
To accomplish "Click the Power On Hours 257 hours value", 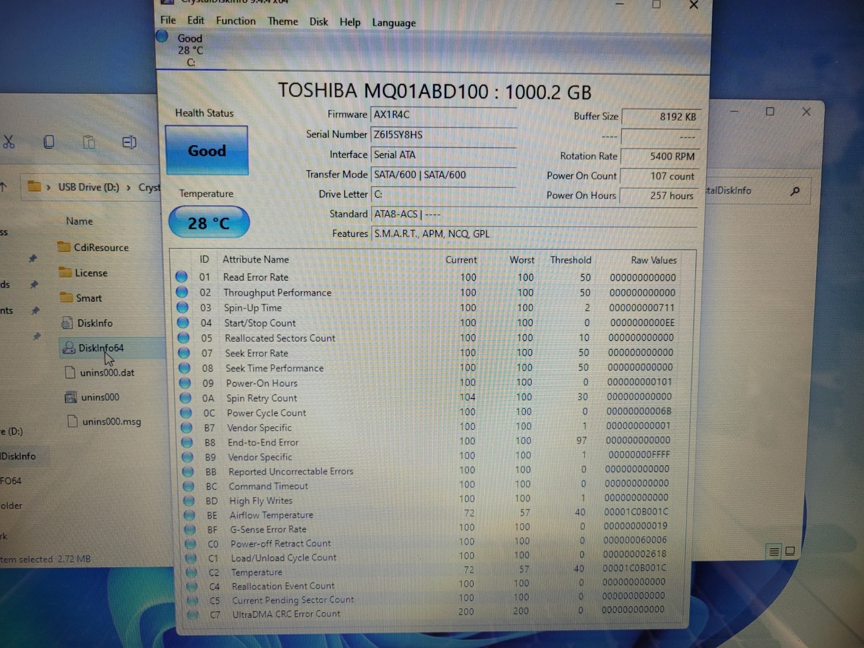I will (x=659, y=195).
